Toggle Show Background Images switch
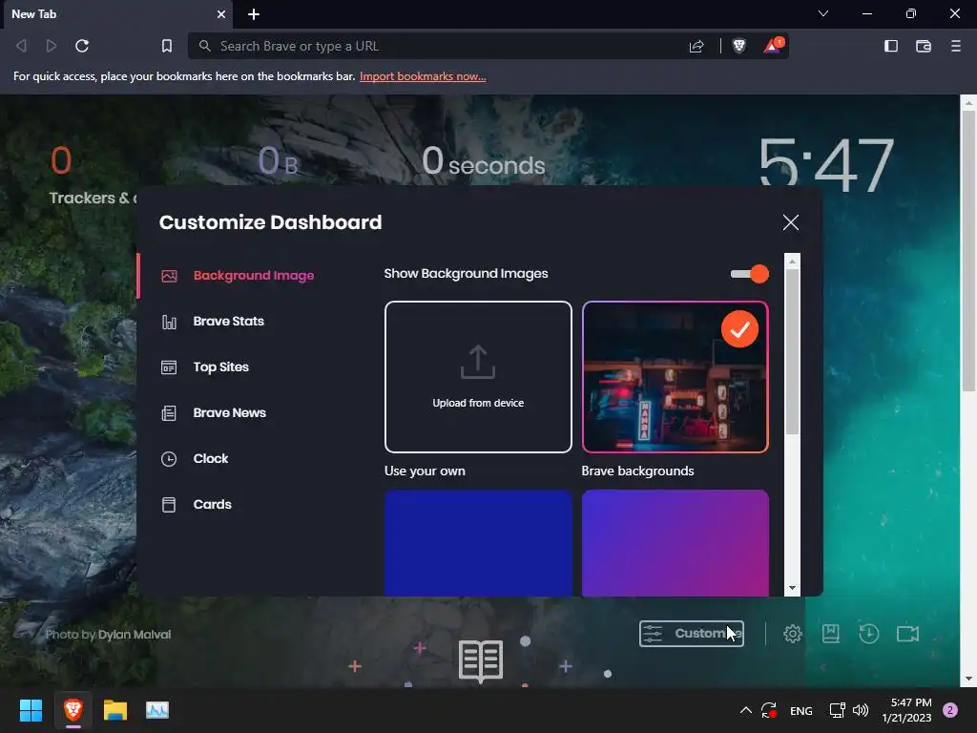The height and width of the screenshot is (733, 977). 750,274
